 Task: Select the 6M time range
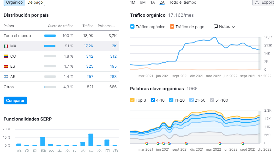(x=143, y=3)
